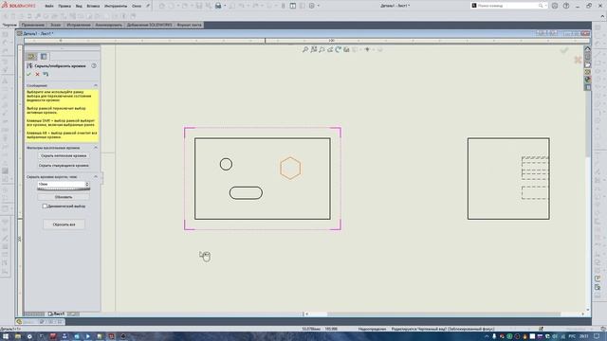This screenshot has width=607, height=341.
Task: Click the user login icon in the title bar
Action: click(555, 6)
